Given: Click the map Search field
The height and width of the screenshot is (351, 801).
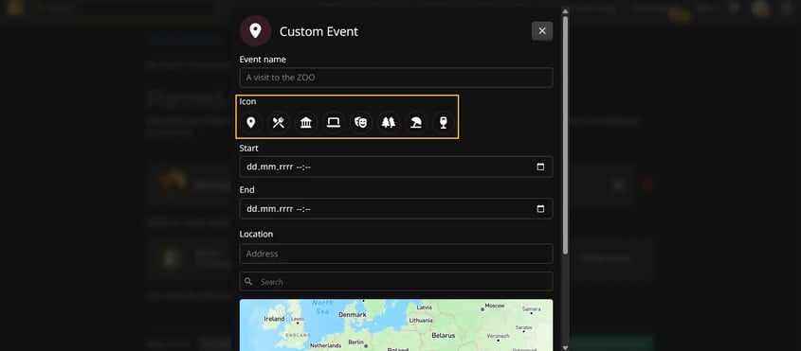Looking at the screenshot, I should pos(396,282).
